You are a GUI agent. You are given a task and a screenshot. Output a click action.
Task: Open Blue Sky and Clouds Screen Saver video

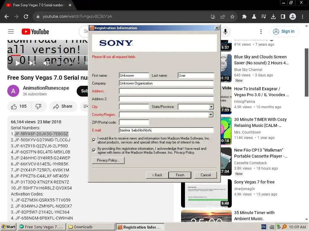261,60
